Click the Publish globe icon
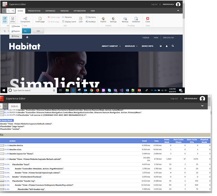 pos(103,20)
